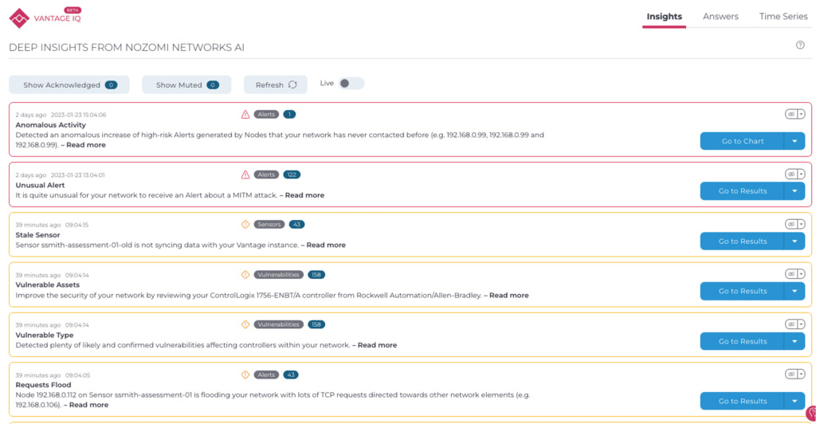Open Read more on Vulnerable Assets
Viewport: 816px width, 424px height.
509,295
